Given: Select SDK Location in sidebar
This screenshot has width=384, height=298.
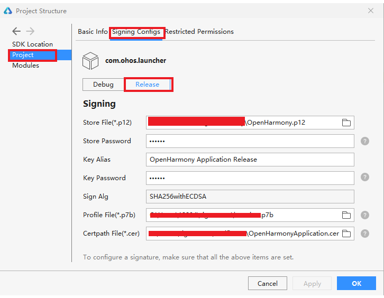Looking at the screenshot, I should 33,44.
